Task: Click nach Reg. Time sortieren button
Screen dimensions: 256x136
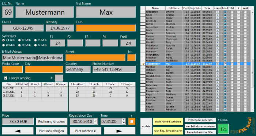Action: (168, 131)
